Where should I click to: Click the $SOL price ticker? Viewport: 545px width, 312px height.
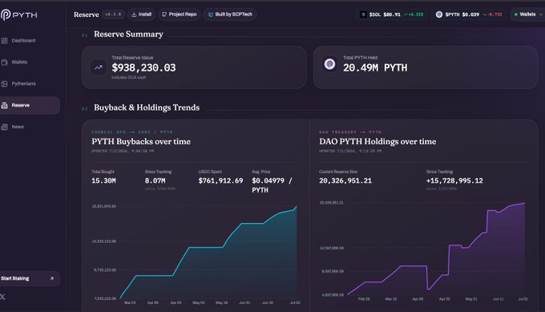[x=392, y=14]
